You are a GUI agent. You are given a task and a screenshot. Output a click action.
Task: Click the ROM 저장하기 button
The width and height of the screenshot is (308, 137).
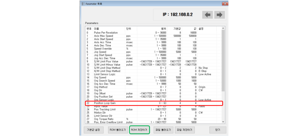[140, 130]
